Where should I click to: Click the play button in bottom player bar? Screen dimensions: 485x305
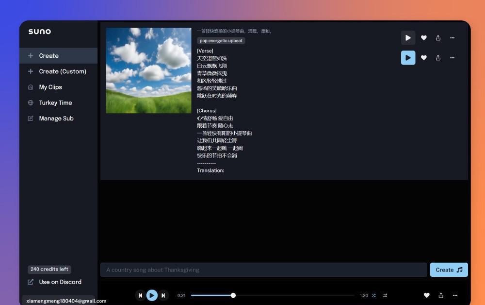point(151,295)
